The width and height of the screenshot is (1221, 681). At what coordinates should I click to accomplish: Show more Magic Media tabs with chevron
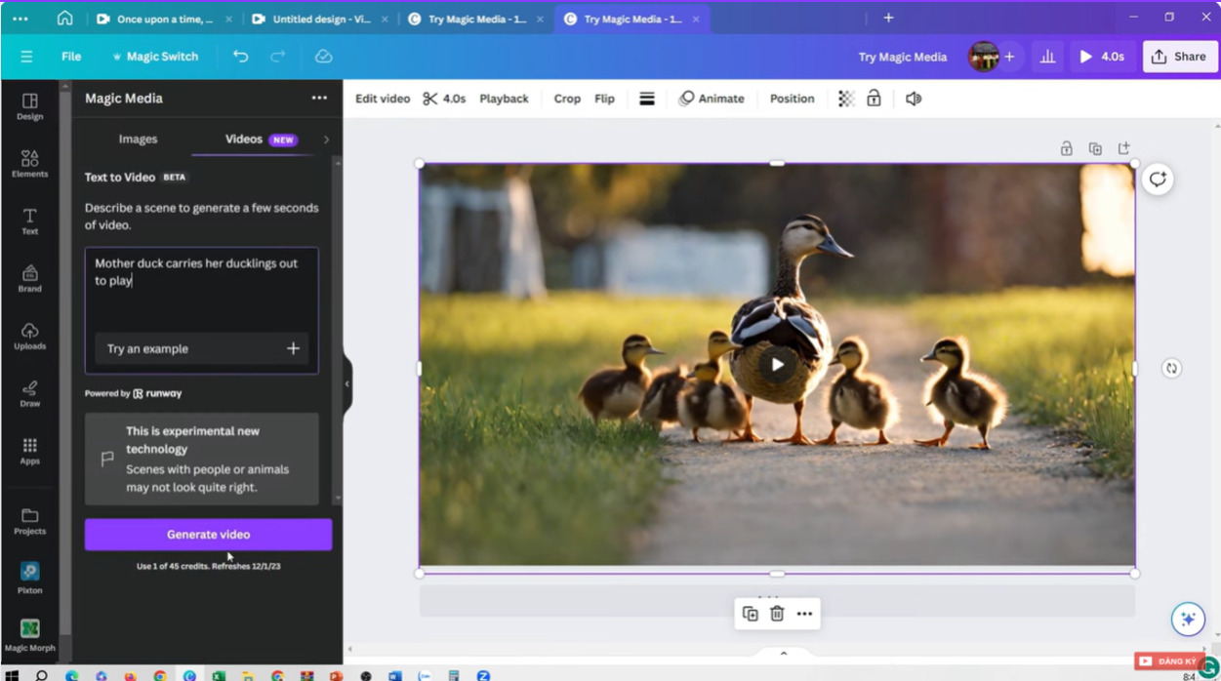pyautogui.click(x=326, y=140)
